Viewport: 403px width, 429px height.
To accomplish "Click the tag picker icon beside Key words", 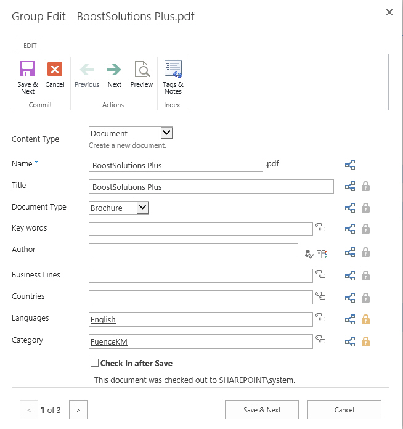I will [320, 227].
